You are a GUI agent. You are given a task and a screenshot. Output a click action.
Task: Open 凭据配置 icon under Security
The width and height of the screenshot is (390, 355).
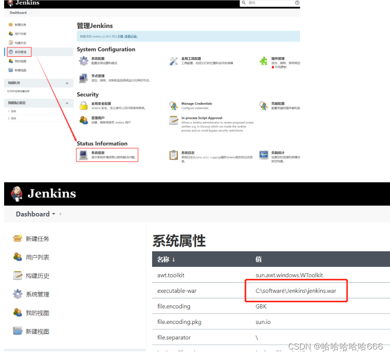[264, 105]
